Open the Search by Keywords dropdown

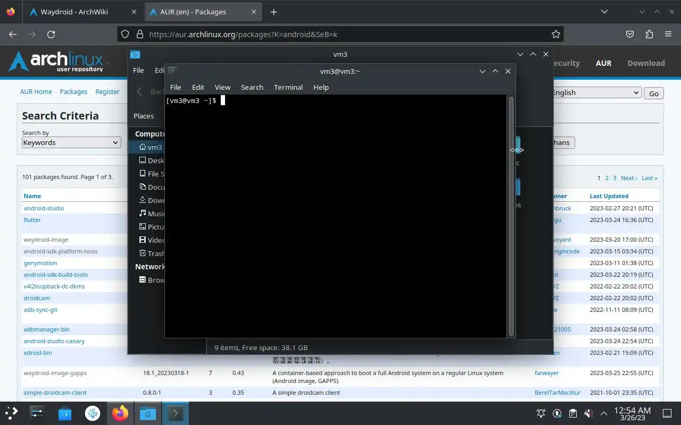tap(71, 142)
